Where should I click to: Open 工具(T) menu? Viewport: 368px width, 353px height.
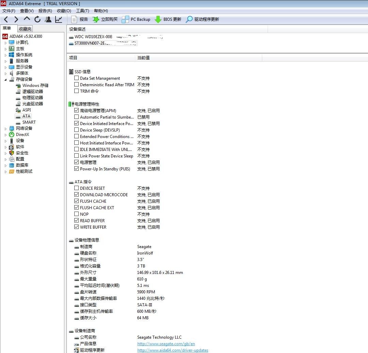pos(82,11)
